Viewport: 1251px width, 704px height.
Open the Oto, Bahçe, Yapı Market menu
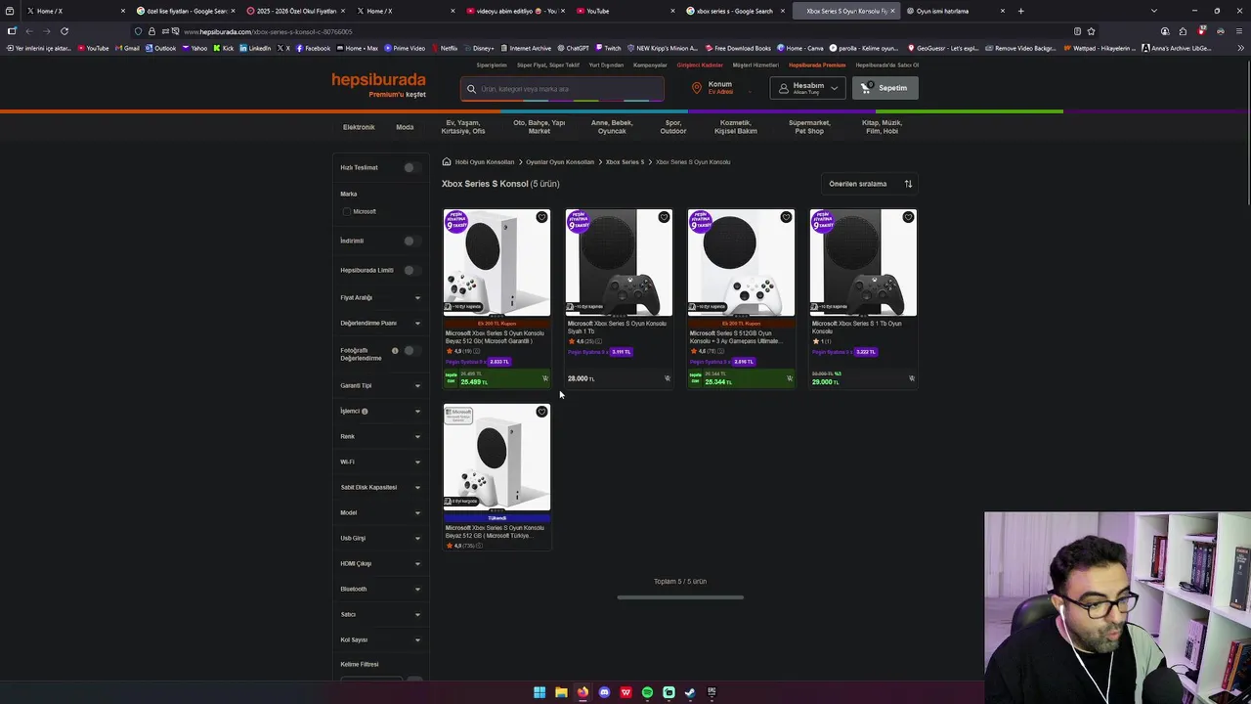pos(539,127)
